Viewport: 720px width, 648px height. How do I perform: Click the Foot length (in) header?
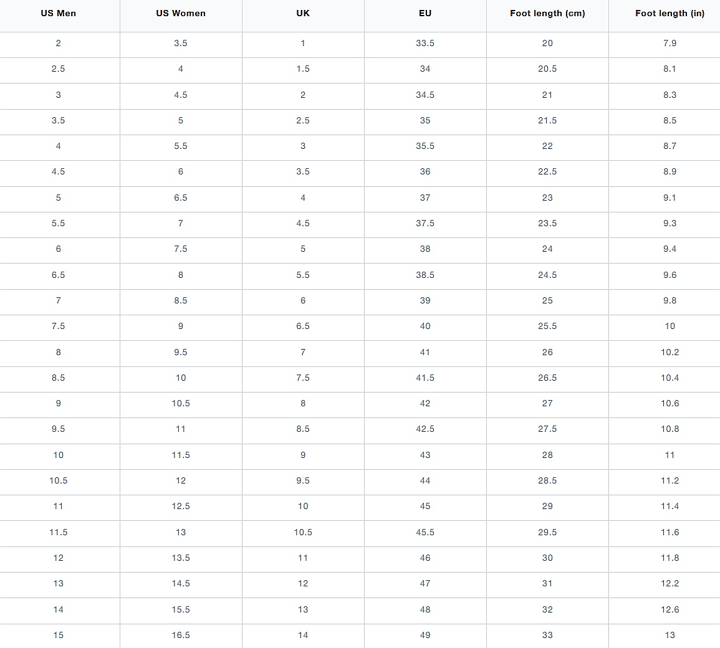tap(670, 13)
